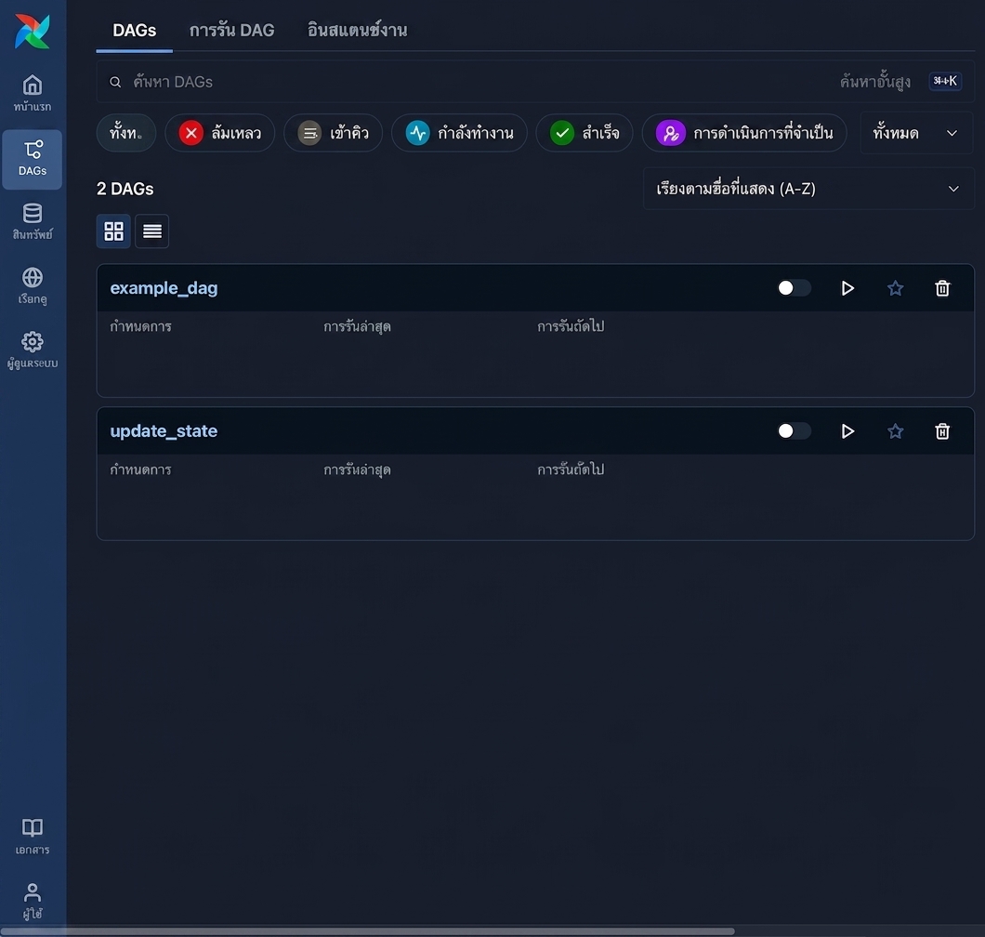The width and height of the screenshot is (985, 937).
Task: Open the Home page in sidebar
Action: [32, 93]
